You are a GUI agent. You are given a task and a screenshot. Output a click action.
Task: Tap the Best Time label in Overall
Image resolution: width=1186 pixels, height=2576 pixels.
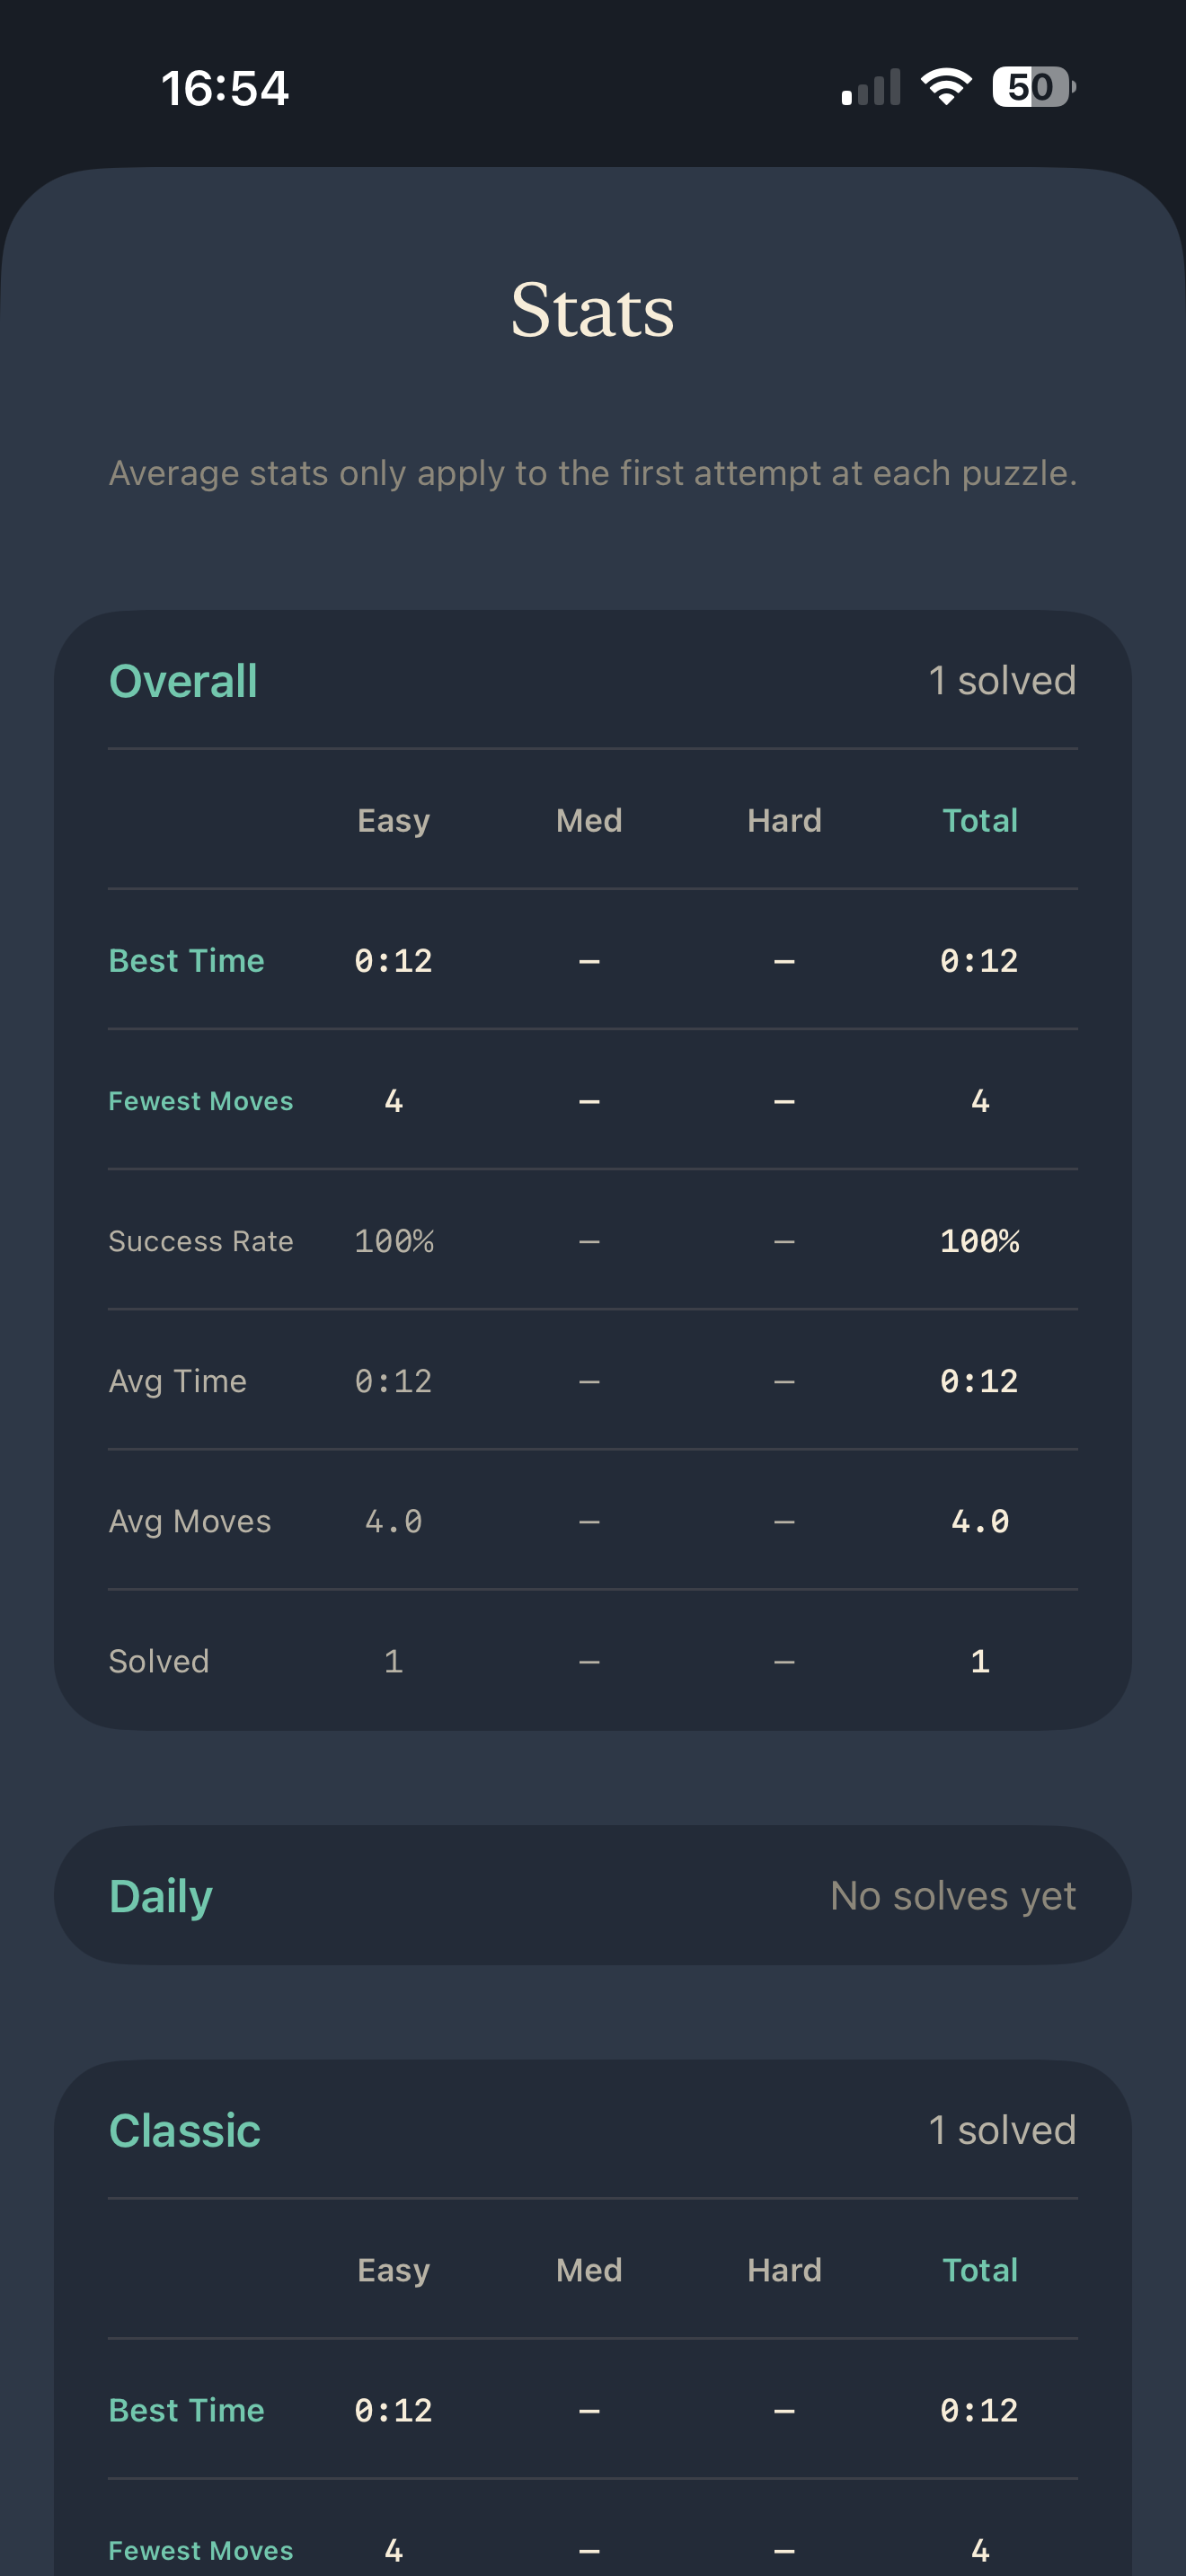click(187, 960)
